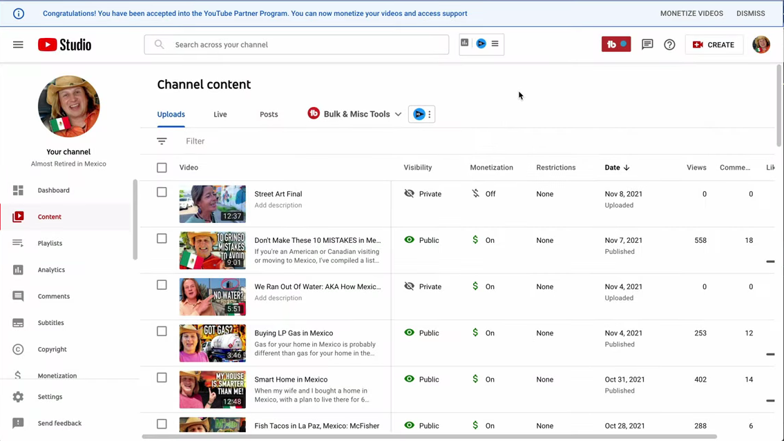The width and height of the screenshot is (784, 441).
Task: Switch to the Posts tab
Action: coord(269,114)
